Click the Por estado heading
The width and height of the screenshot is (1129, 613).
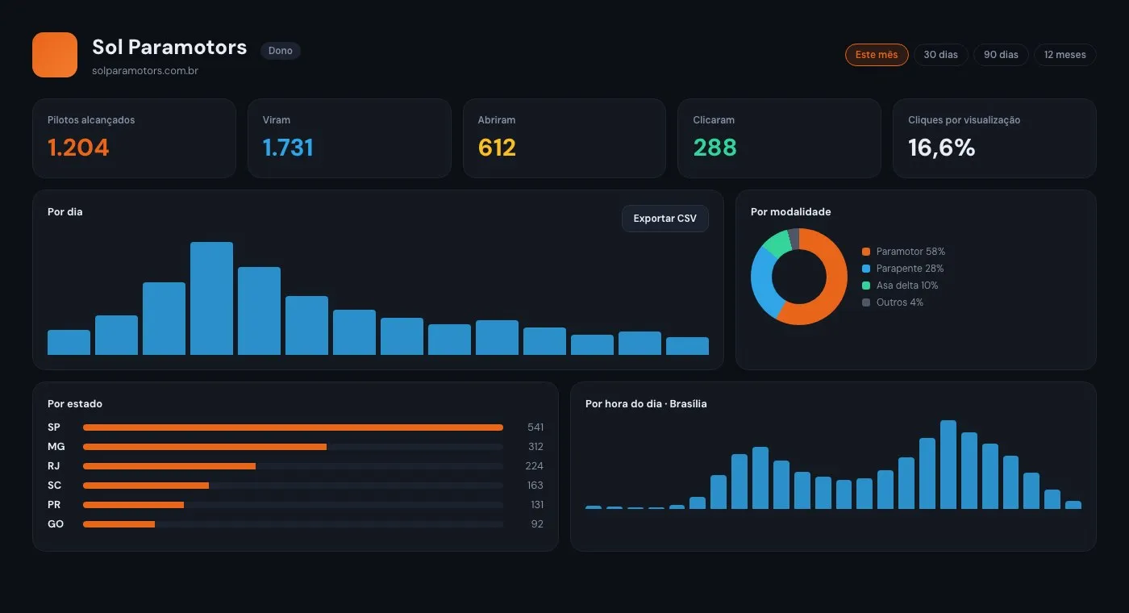pyautogui.click(x=75, y=404)
